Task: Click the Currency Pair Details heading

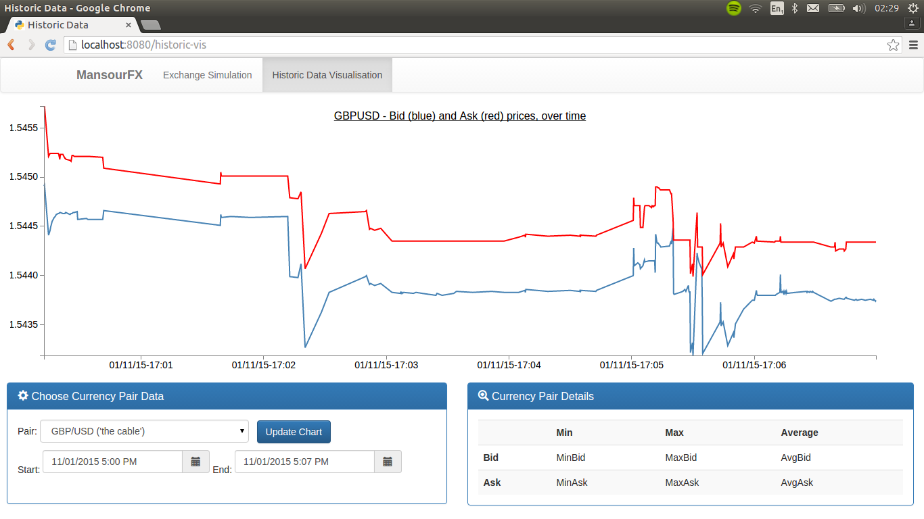Action: tap(542, 396)
